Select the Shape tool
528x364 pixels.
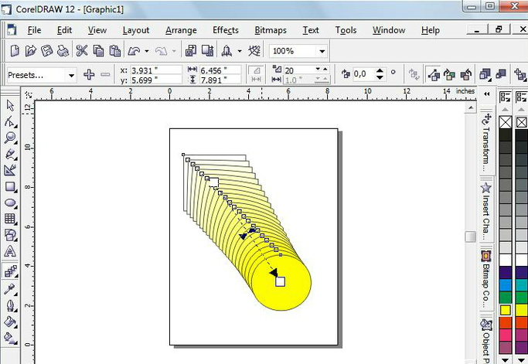[x=10, y=121]
